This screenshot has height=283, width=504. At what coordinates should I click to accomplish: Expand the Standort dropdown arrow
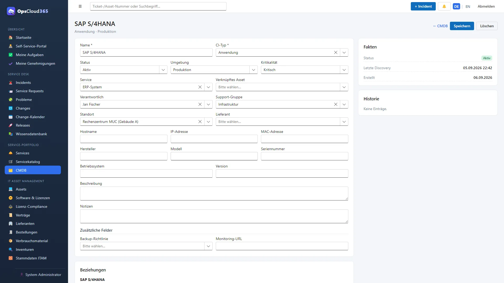click(208, 122)
